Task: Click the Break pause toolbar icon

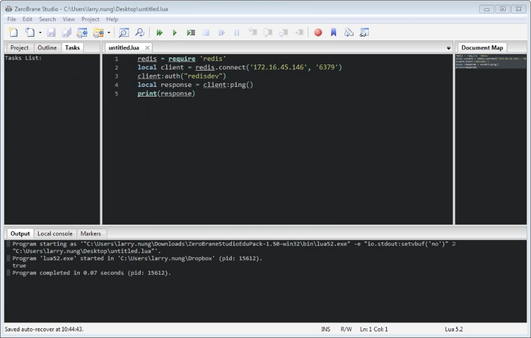Action: (237, 33)
